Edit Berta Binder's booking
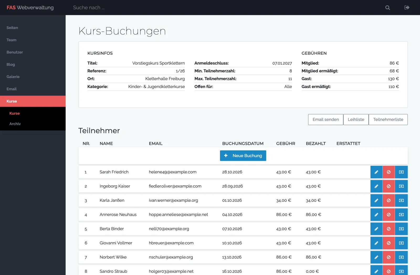The width and height of the screenshot is (420, 275). 376,229
